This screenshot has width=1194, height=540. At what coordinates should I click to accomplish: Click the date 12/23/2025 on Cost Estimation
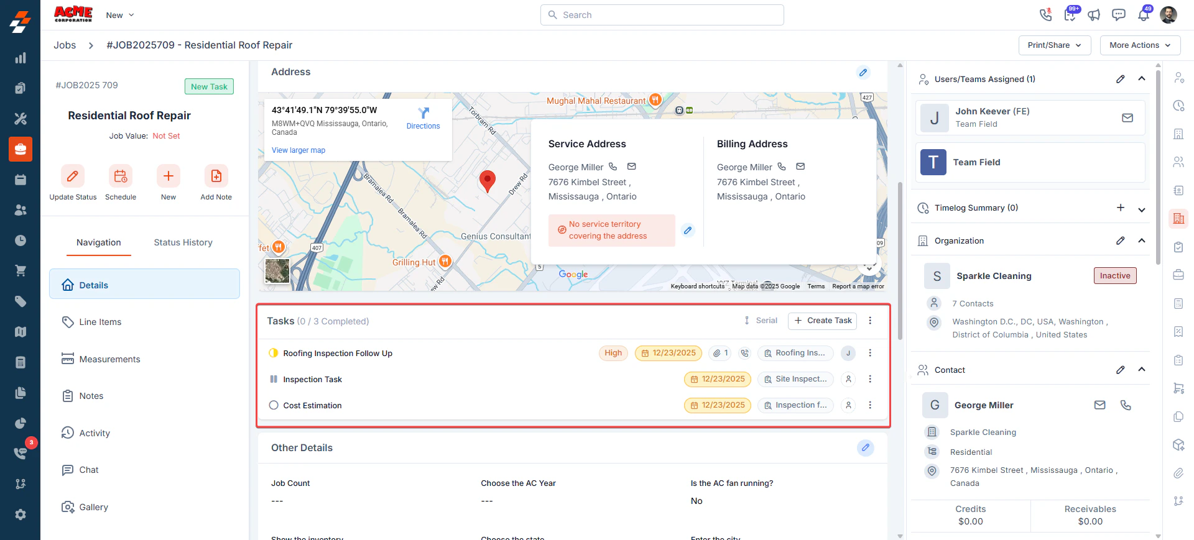(718, 405)
